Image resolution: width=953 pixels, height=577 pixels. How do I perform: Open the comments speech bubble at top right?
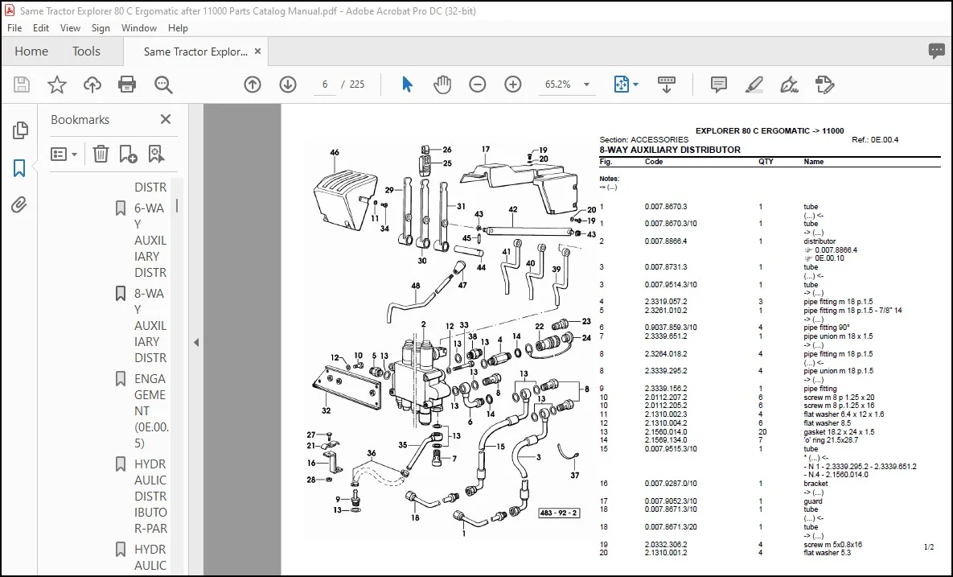point(937,51)
